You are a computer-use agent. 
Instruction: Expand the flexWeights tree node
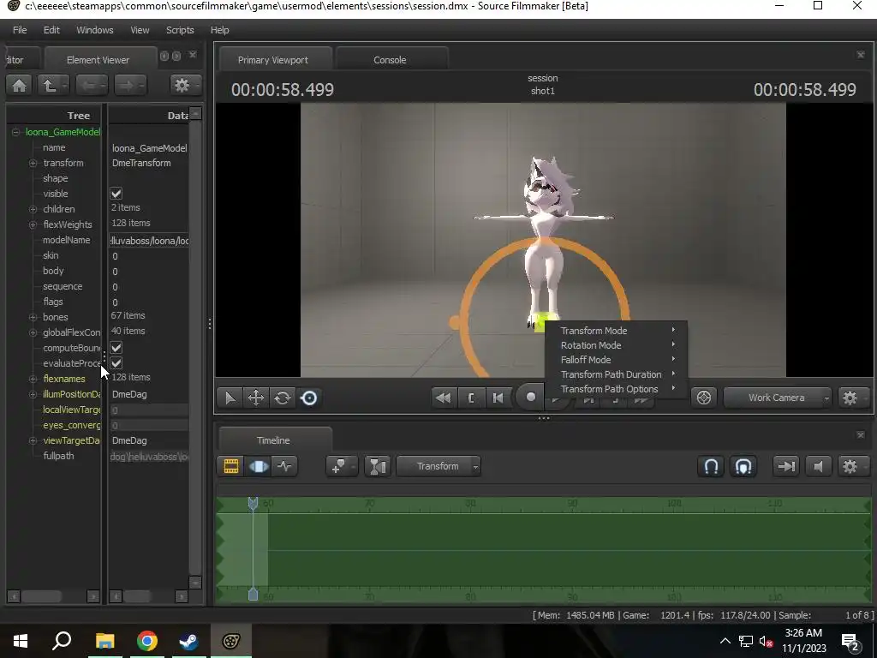(33, 224)
